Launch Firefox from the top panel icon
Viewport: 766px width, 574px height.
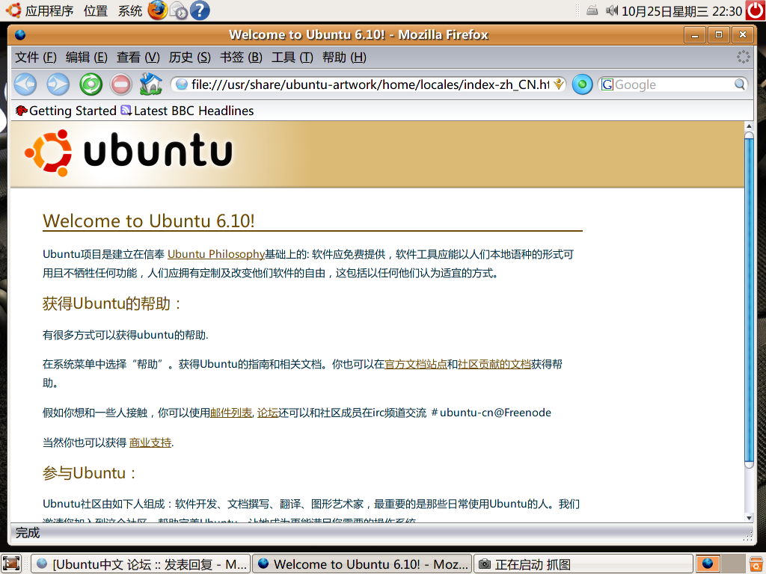click(157, 10)
